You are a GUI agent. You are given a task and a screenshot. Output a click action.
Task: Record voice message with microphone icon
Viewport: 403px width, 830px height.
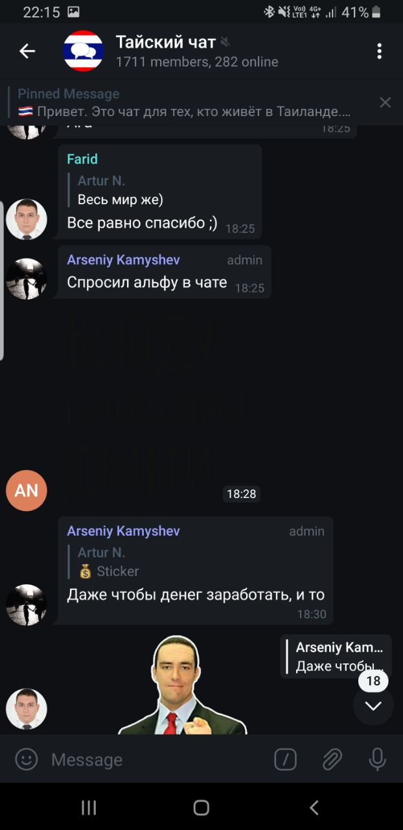[377, 759]
